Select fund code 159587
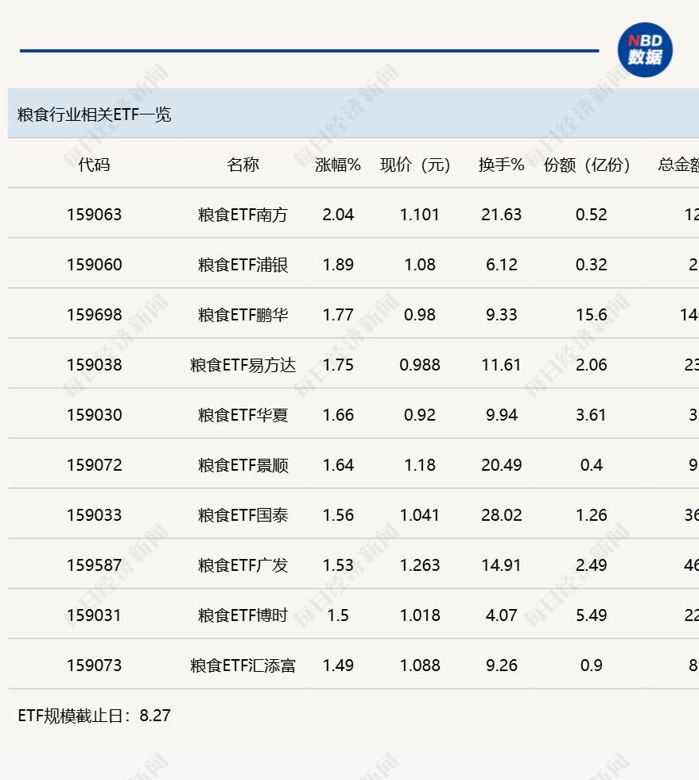Image resolution: width=699 pixels, height=780 pixels. click(94, 565)
